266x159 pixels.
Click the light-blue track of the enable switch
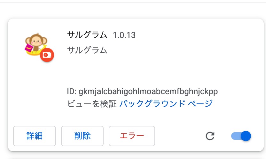tap(236, 136)
